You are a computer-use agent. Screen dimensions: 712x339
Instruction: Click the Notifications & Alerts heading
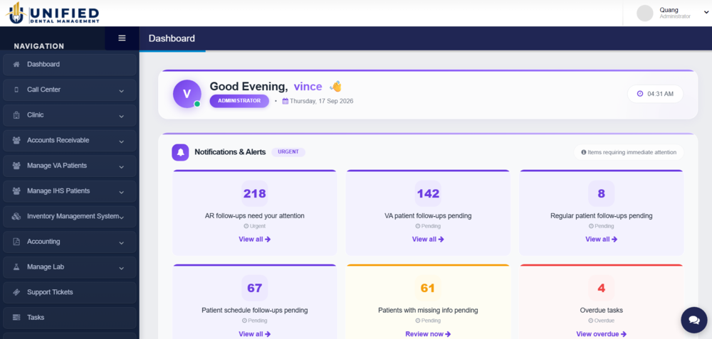pyautogui.click(x=230, y=152)
